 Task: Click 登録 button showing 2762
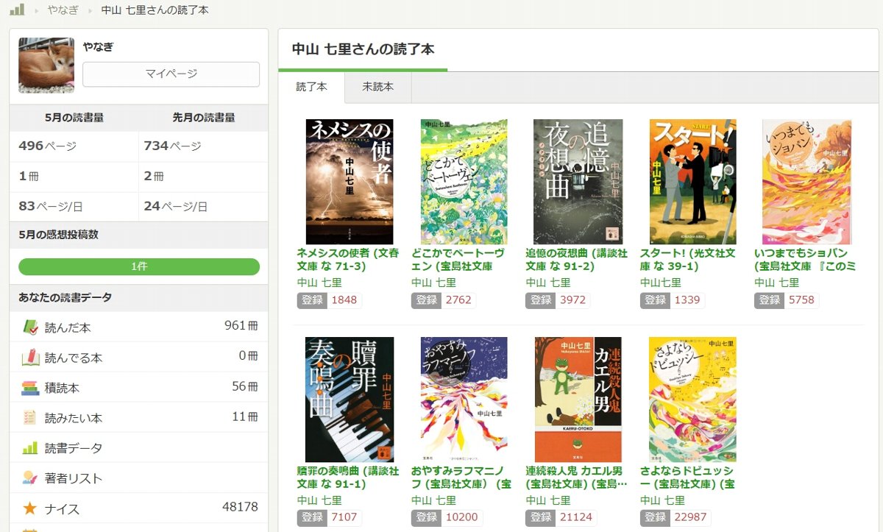[425, 300]
